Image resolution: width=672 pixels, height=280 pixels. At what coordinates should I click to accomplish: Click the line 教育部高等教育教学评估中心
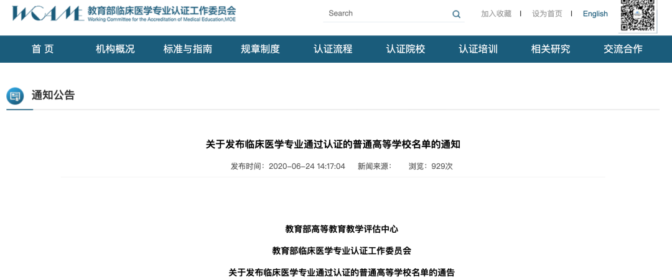(x=342, y=229)
